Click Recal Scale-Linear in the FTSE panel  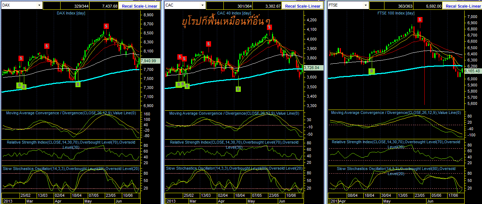pos(463,6)
